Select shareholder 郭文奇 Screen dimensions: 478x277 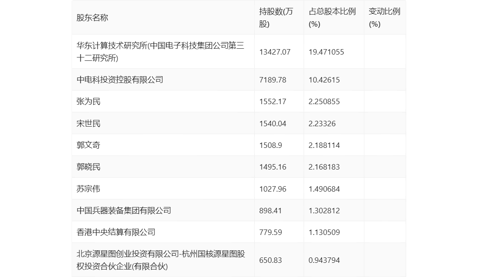tap(88, 145)
